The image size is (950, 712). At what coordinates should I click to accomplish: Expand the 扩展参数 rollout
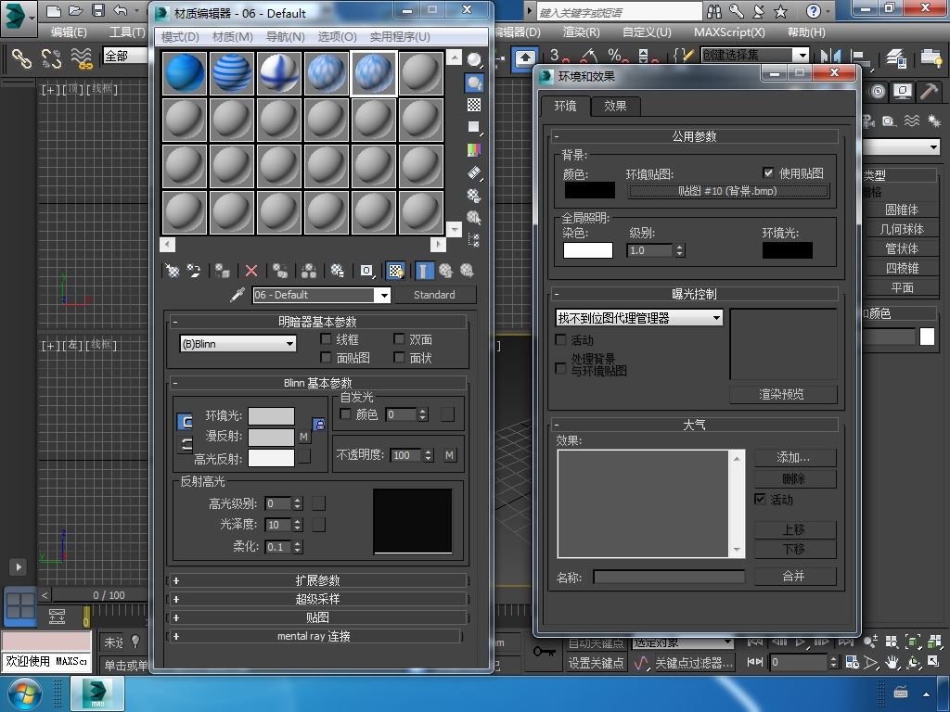point(317,580)
